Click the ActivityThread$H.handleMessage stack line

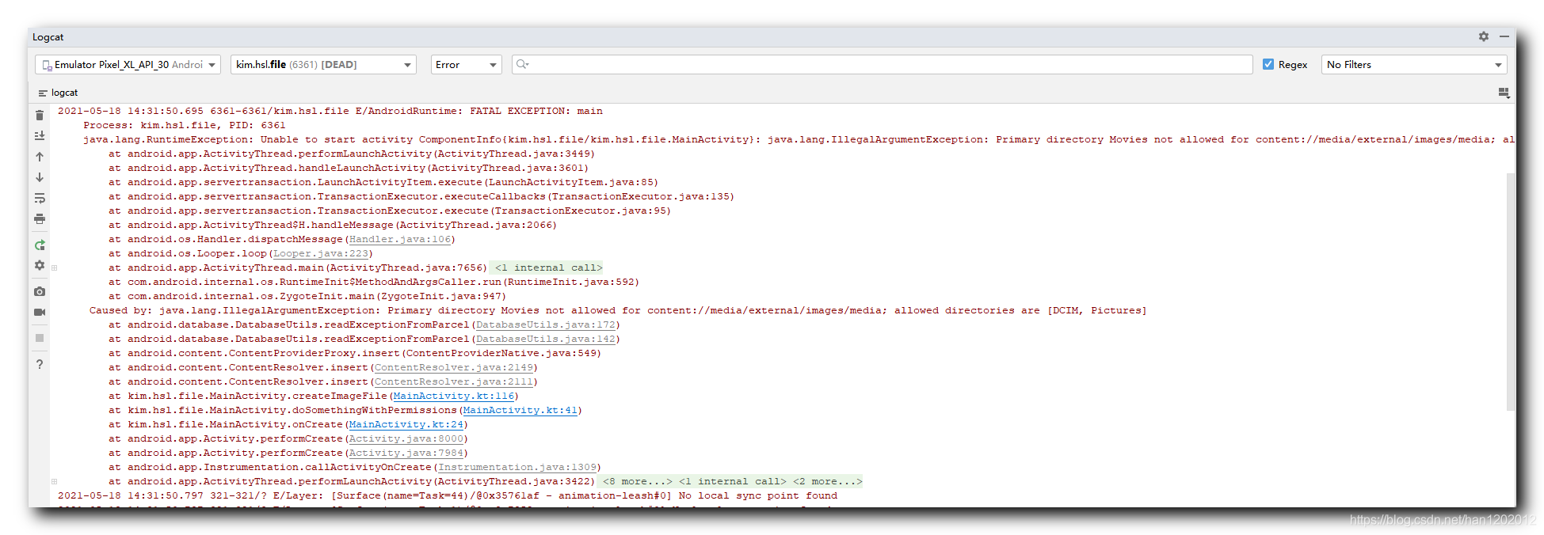click(333, 225)
